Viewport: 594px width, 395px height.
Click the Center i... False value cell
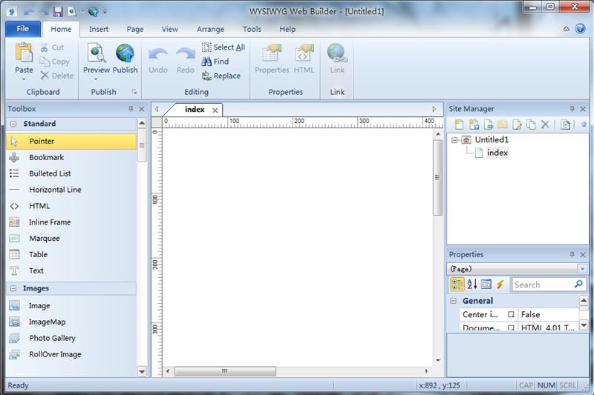coord(548,314)
